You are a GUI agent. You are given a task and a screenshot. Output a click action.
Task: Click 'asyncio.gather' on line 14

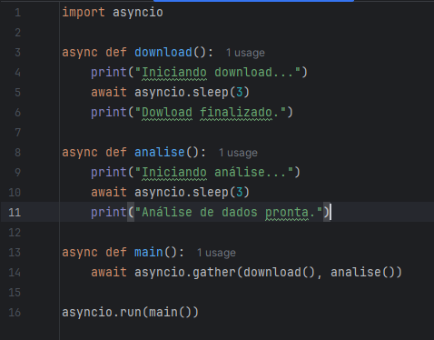[x=185, y=272]
